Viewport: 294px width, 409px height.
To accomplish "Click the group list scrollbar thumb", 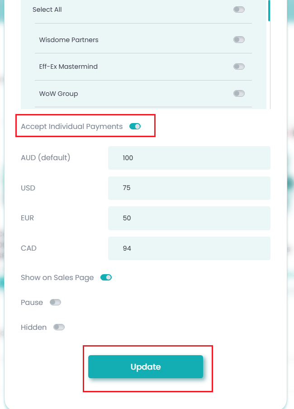I will (x=269, y=10).
